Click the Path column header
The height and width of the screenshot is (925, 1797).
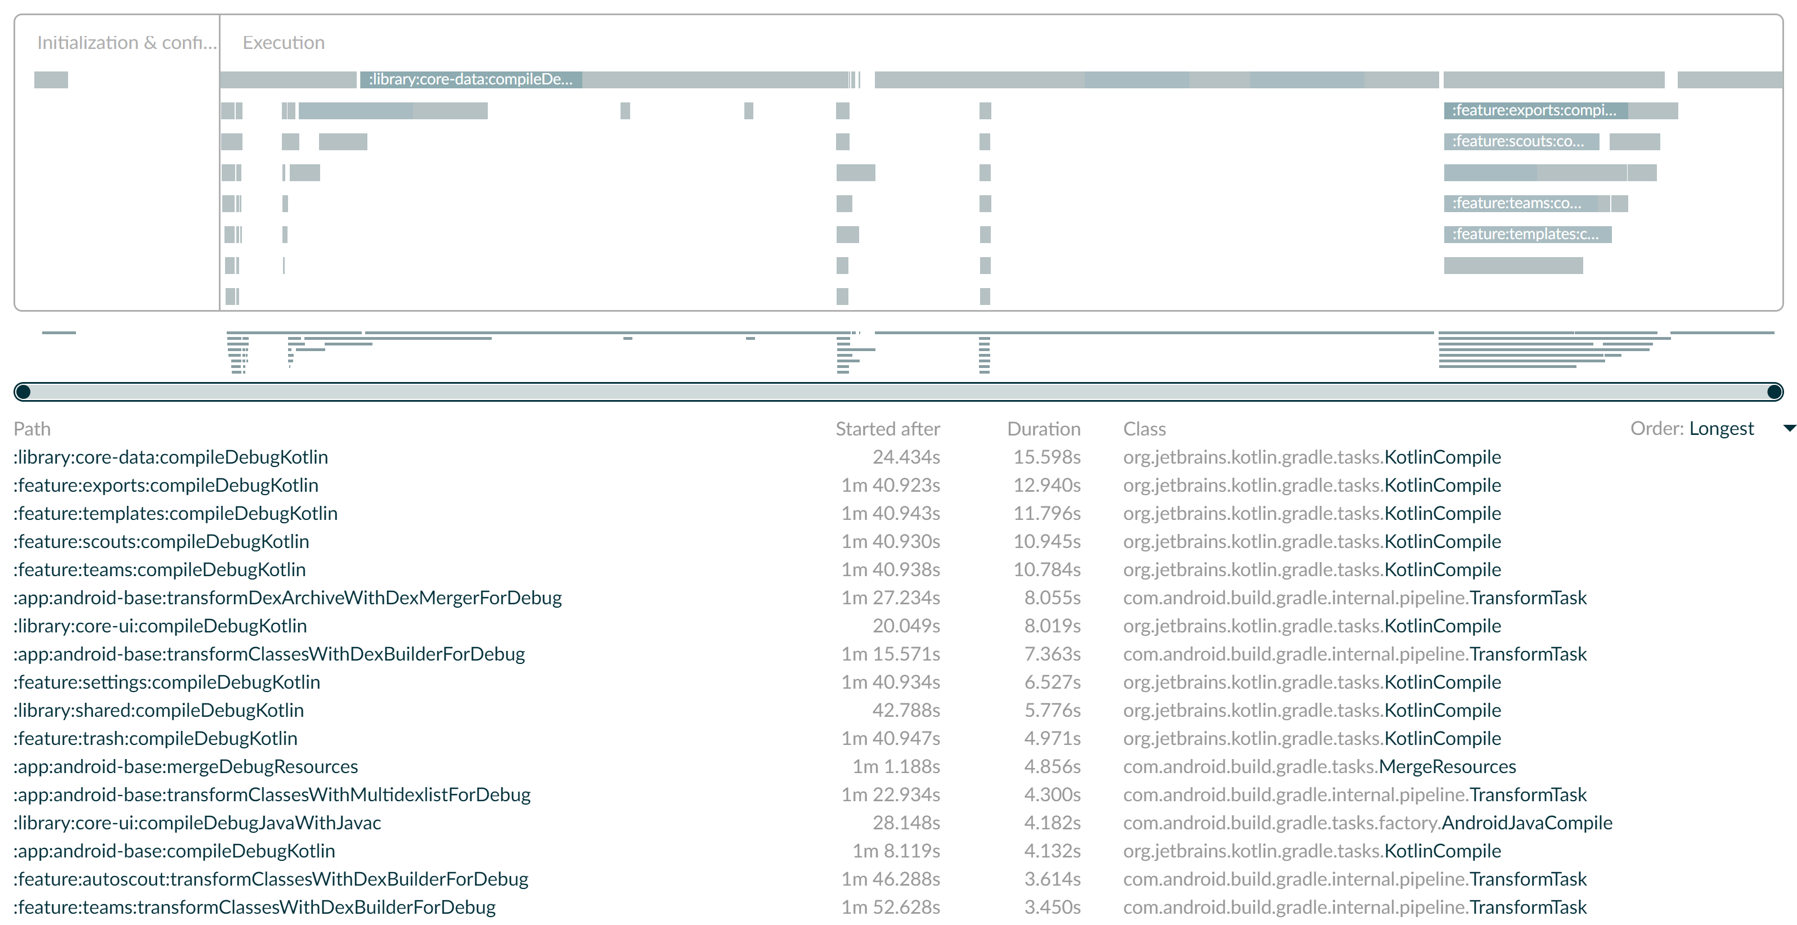[32, 429]
